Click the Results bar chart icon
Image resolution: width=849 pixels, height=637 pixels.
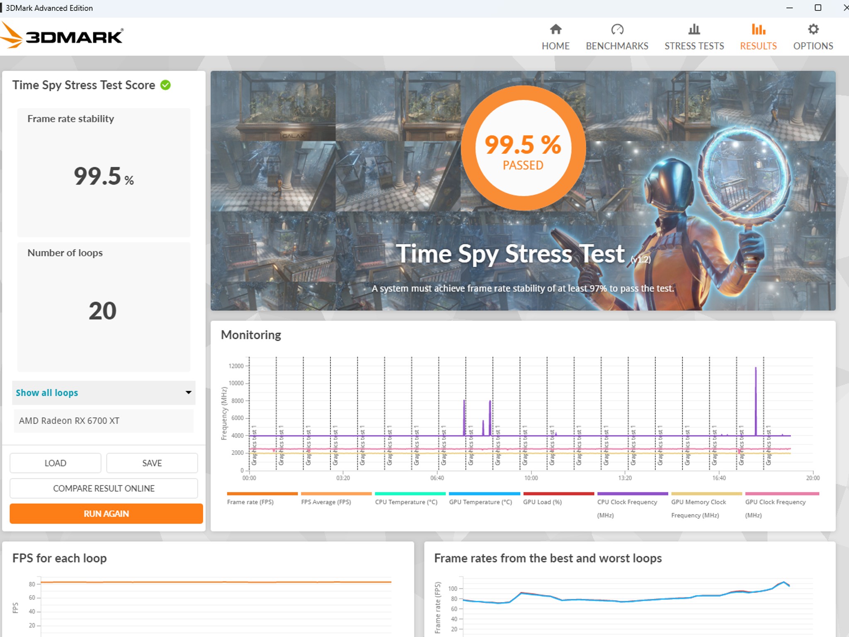(758, 29)
